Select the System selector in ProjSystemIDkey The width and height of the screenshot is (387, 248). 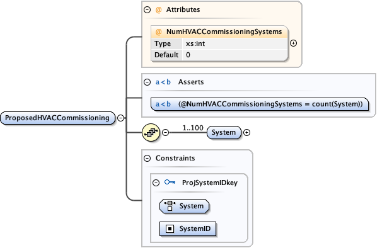(x=185, y=206)
